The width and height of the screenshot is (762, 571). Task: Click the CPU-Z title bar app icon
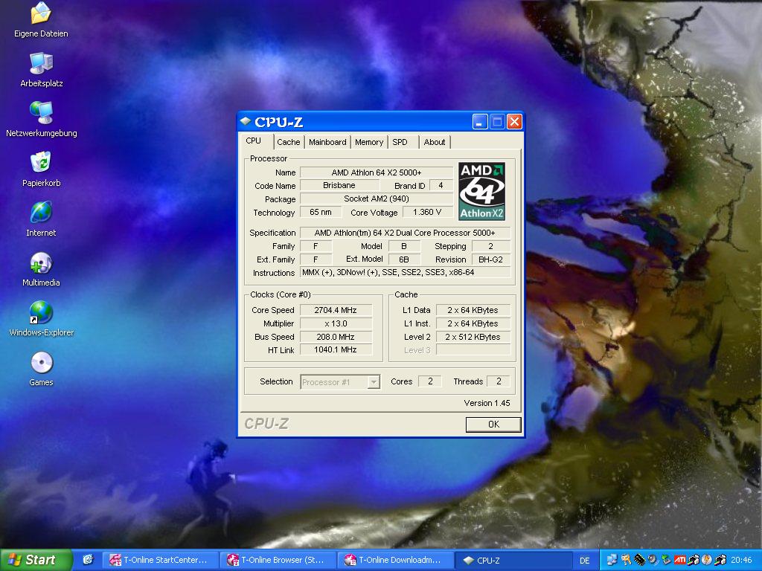click(x=246, y=121)
